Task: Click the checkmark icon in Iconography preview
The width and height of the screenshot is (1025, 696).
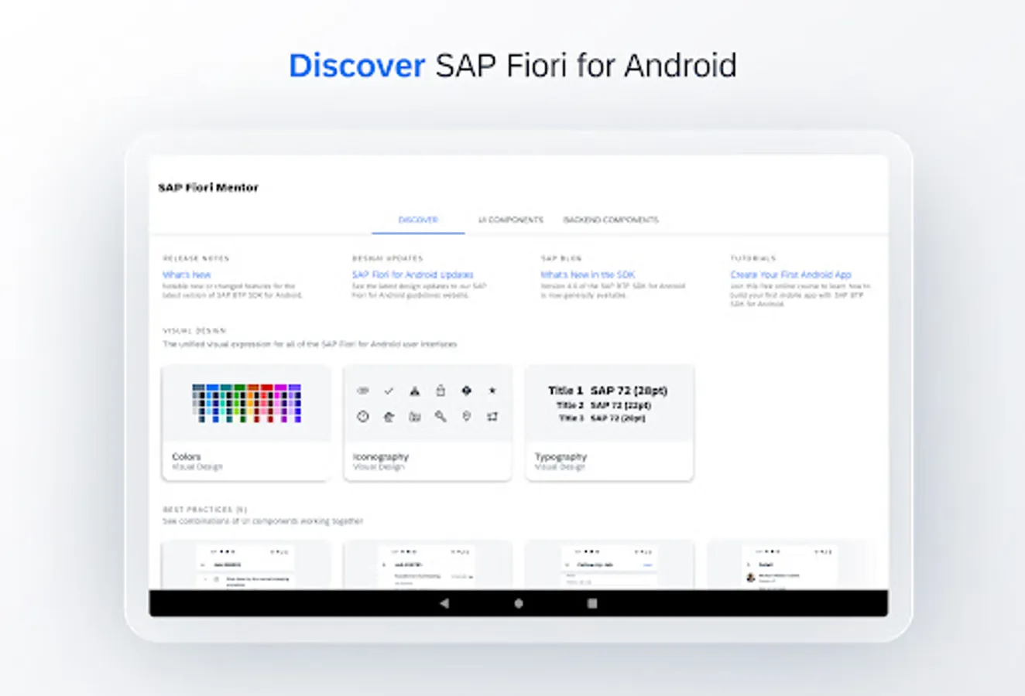Action: [389, 391]
